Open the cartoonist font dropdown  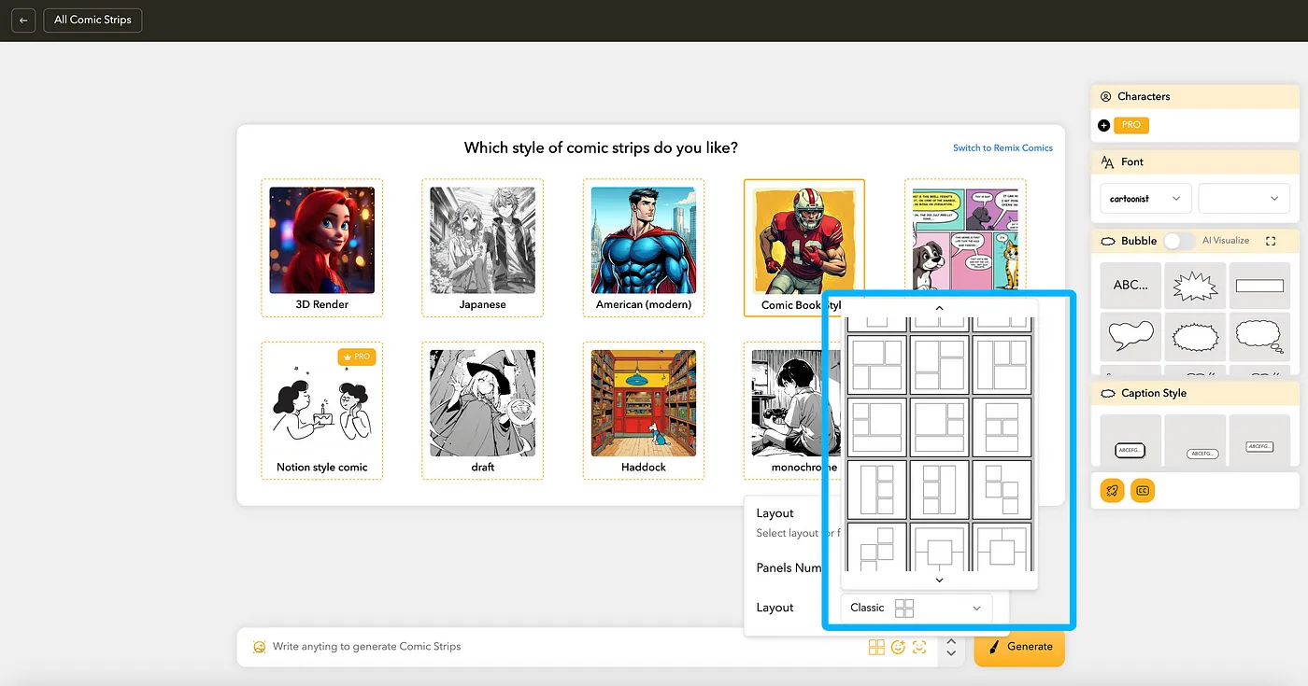pyautogui.click(x=1145, y=199)
